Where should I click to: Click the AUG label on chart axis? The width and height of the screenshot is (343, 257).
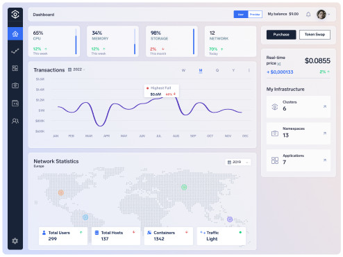176,136
